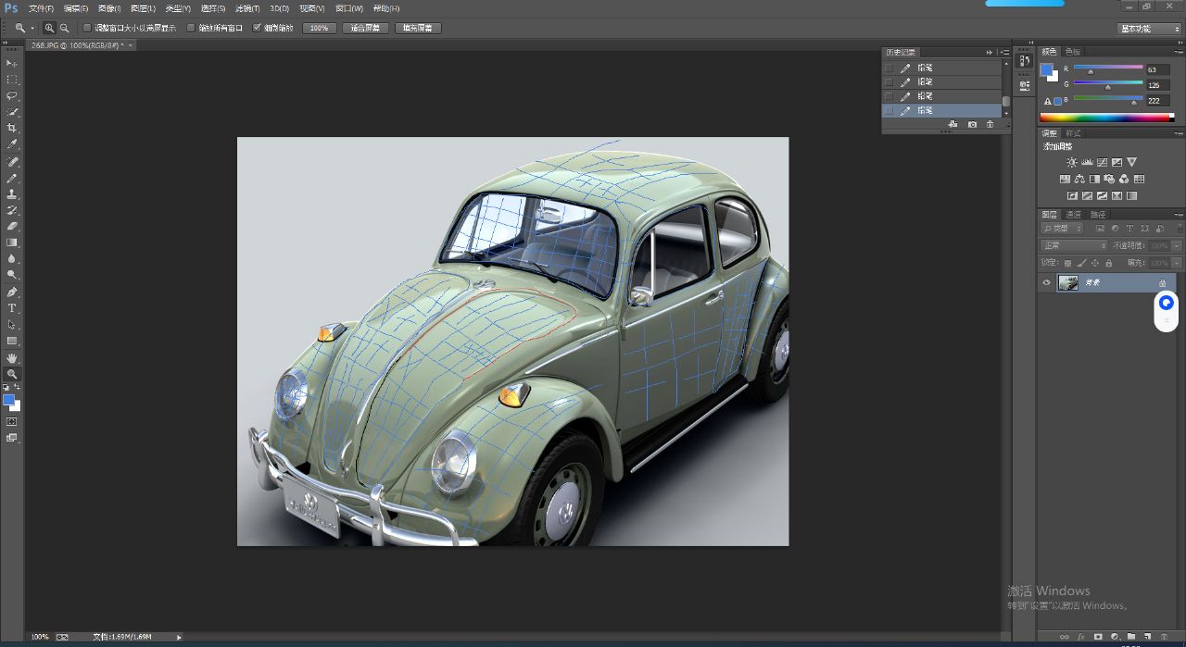Toggle lock image pixels brush icon
The width and height of the screenshot is (1186, 647).
pos(1081,263)
